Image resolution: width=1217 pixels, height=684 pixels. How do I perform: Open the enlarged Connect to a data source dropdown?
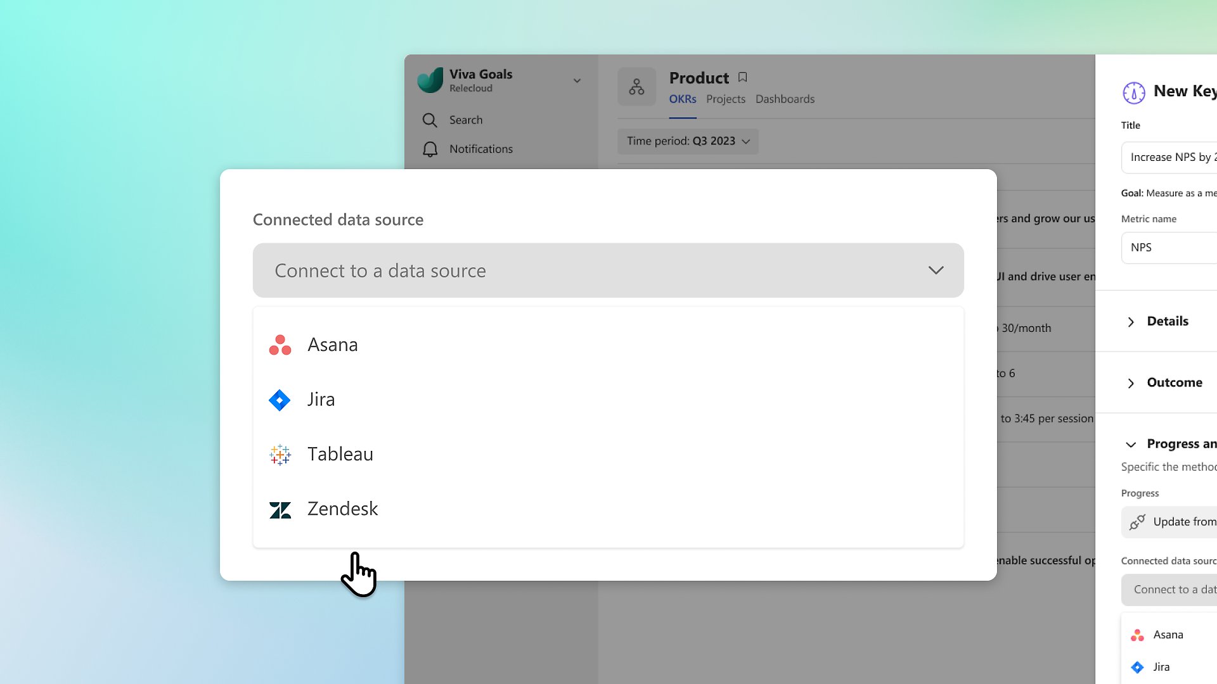click(x=608, y=270)
